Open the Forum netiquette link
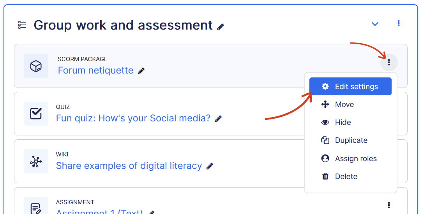The height and width of the screenshot is (214, 422). click(x=95, y=70)
